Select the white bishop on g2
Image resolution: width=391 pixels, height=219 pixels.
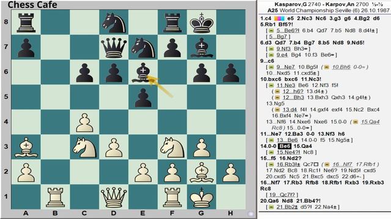[x=202, y=173]
